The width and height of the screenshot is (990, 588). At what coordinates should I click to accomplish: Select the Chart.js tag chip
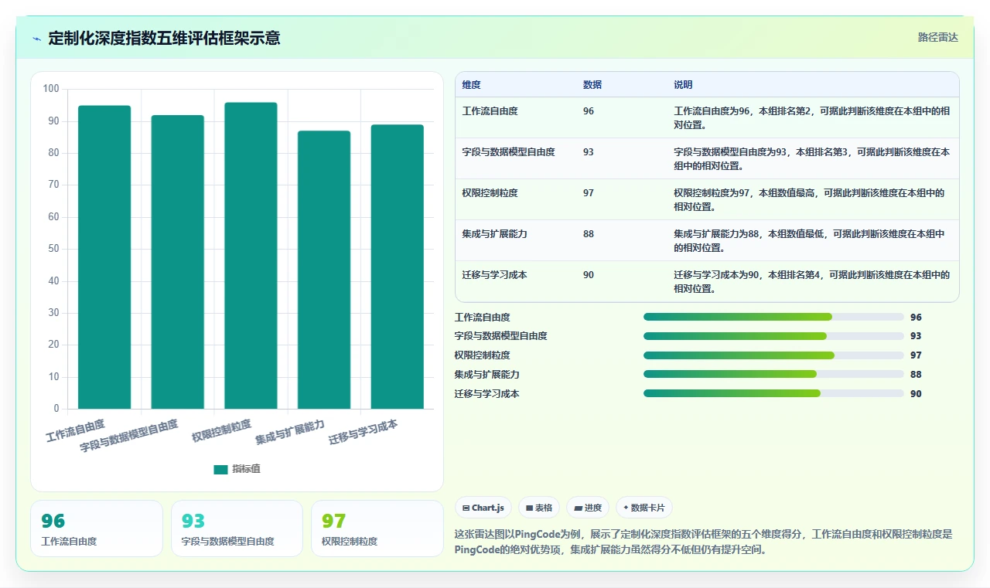pos(483,508)
